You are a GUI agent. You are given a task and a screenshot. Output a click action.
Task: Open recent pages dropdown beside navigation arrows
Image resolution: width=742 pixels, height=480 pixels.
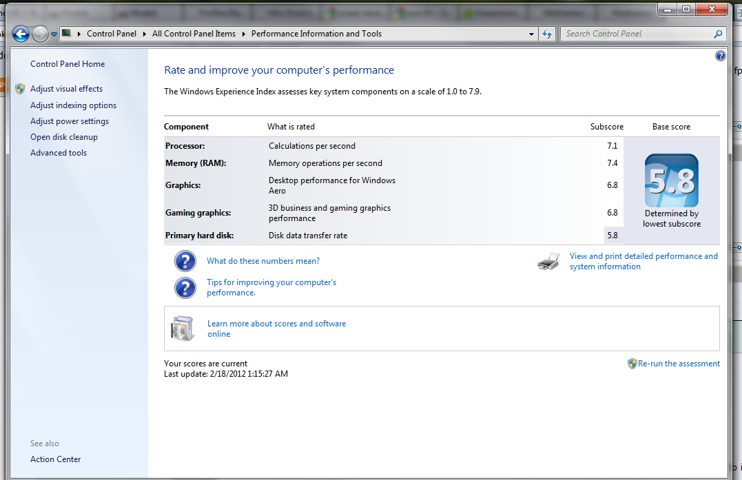point(54,34)
